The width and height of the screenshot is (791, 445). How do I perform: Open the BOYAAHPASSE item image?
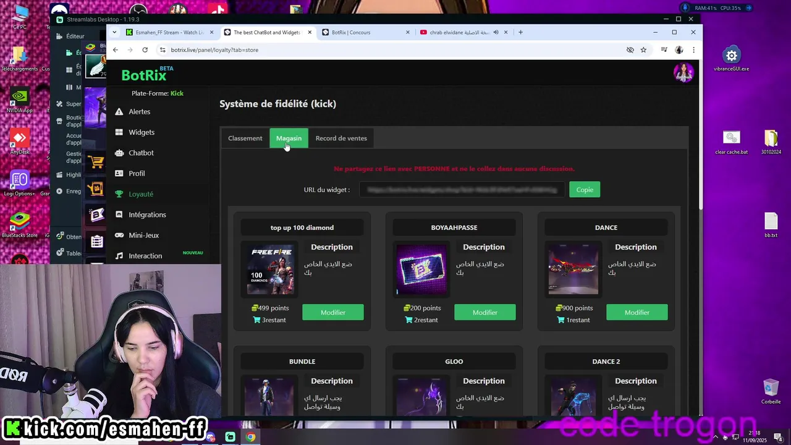[421, 269]
